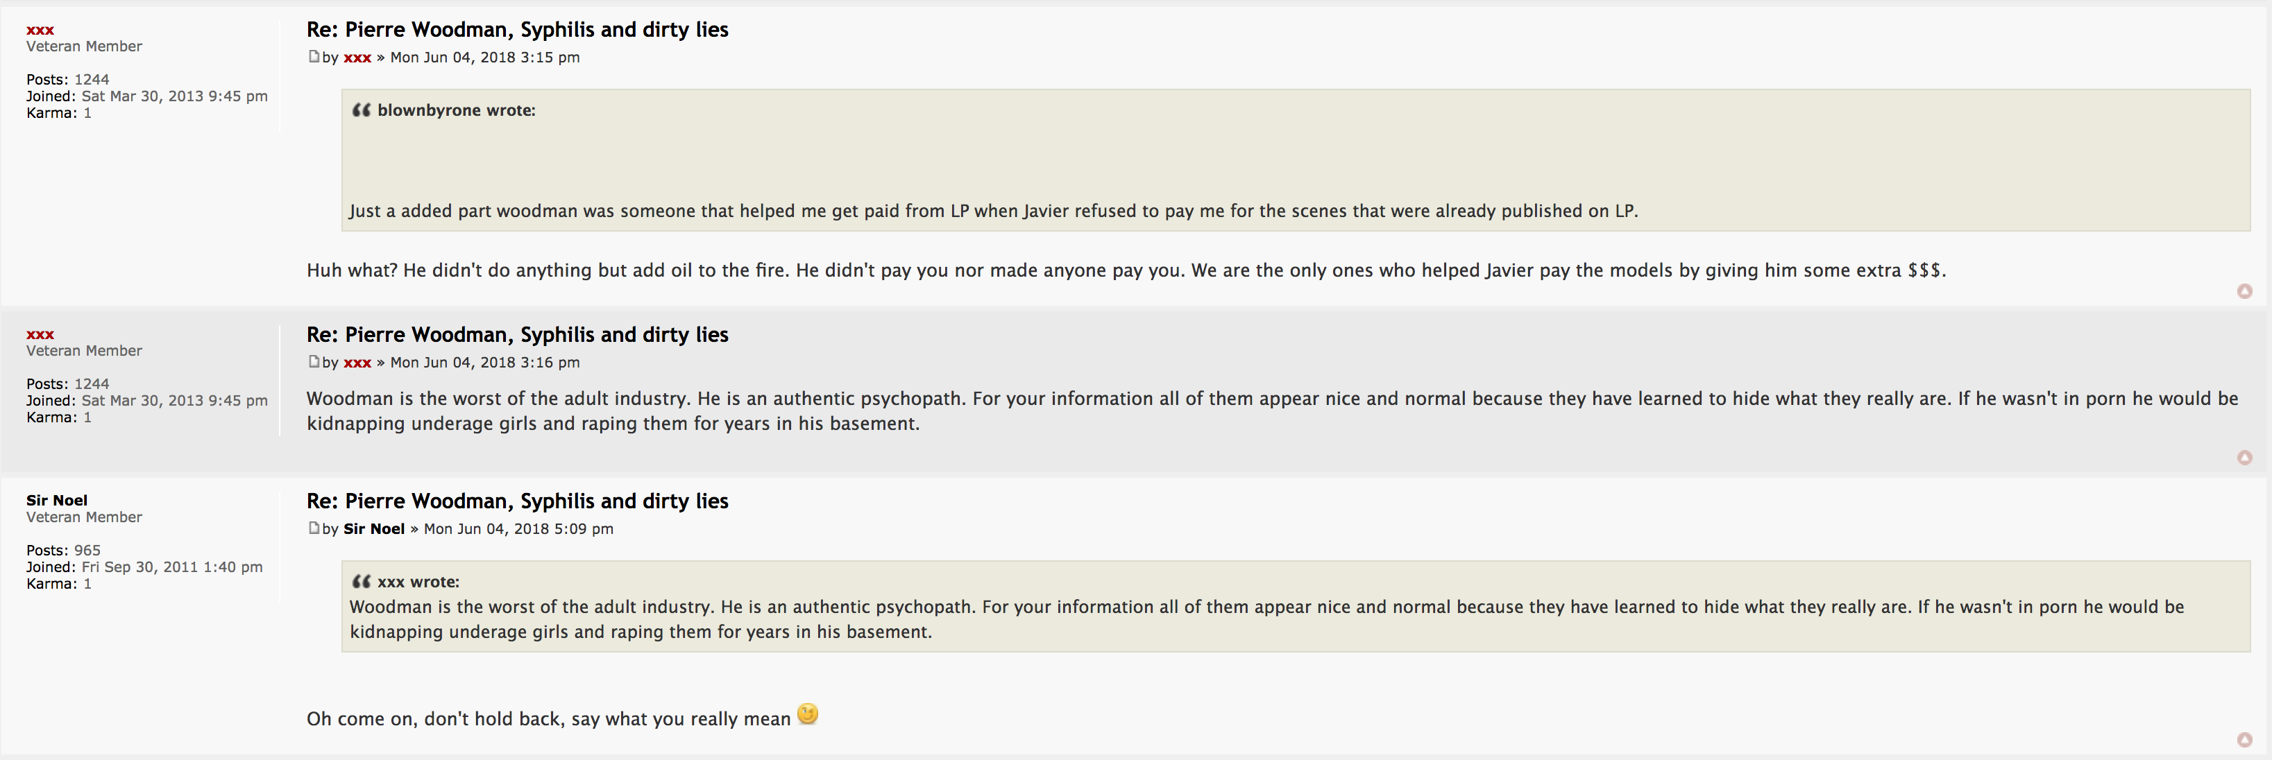Click the post icon beside the 3:15 pm byline
The width and height of the screenshot is (2272, 760).
click(x=313, y=56)
